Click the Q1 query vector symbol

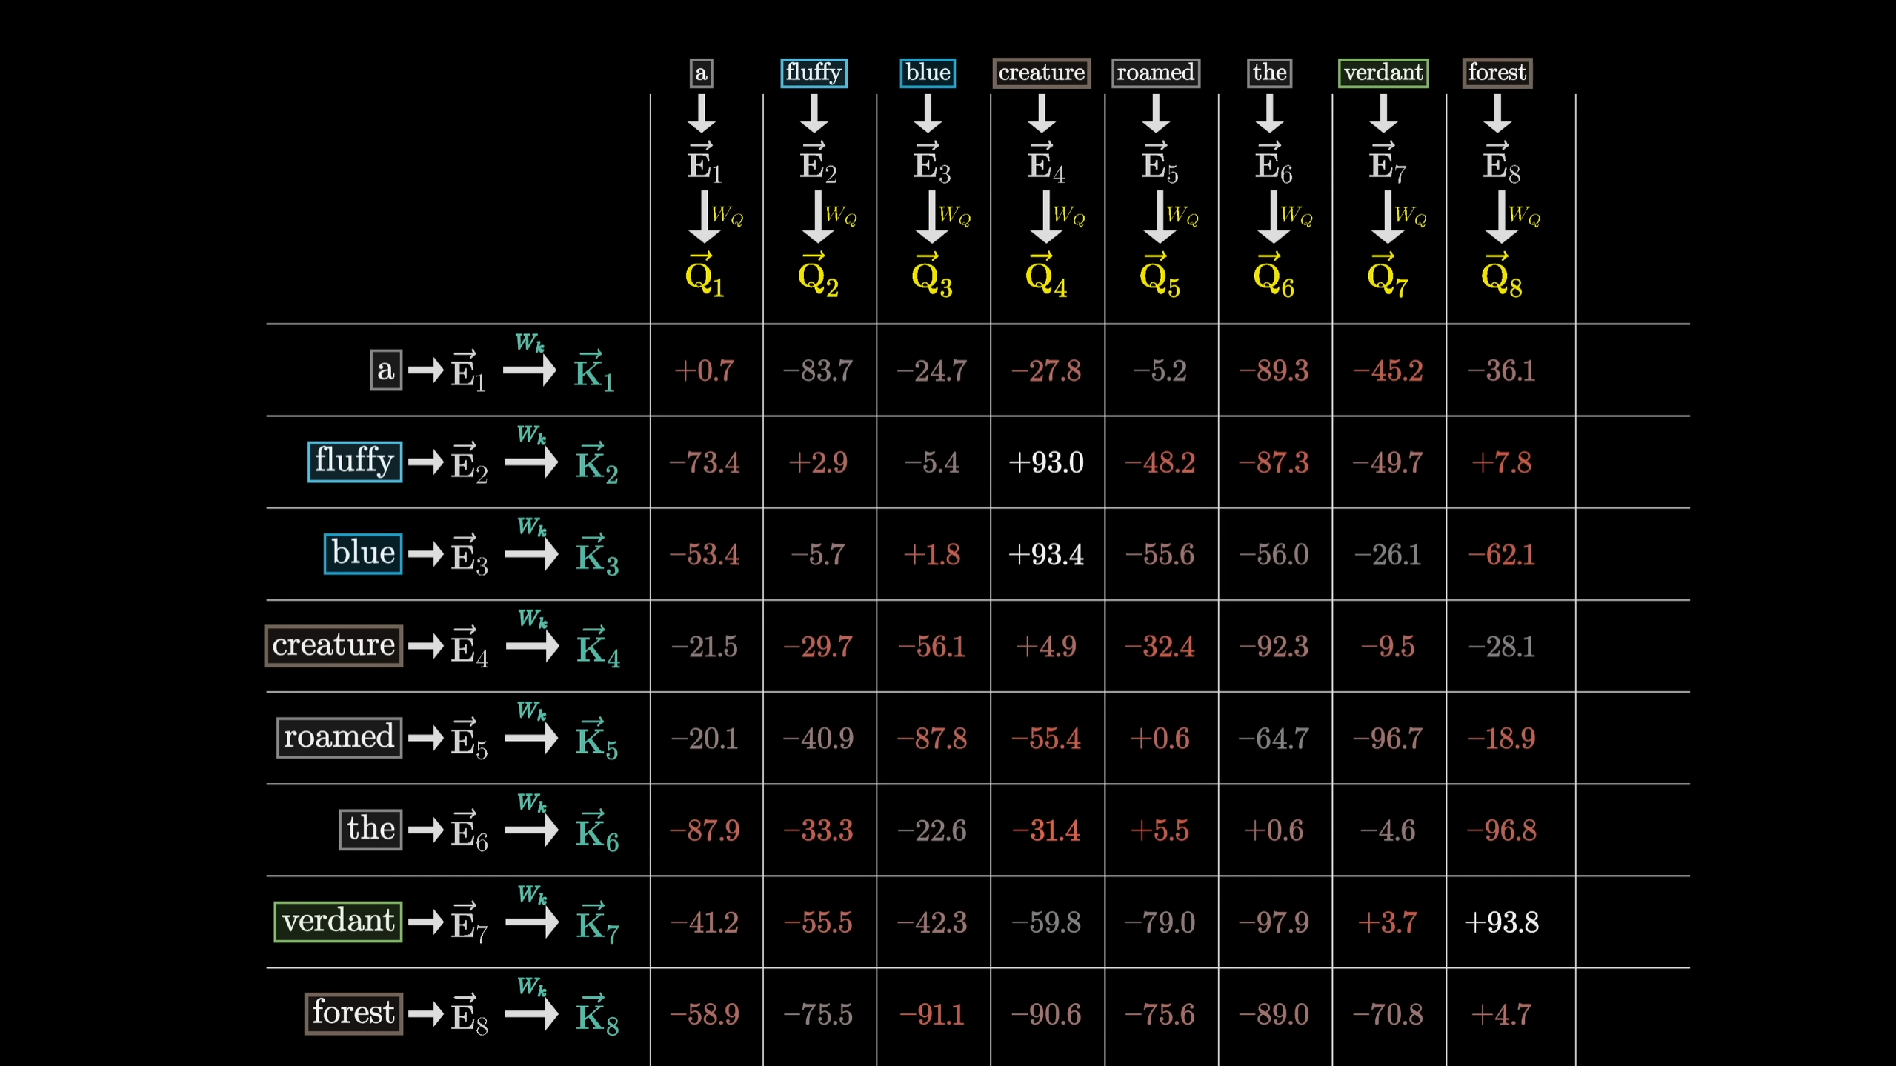703,276
